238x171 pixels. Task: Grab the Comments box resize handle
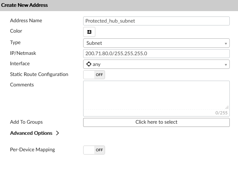[x=227, y=107]
